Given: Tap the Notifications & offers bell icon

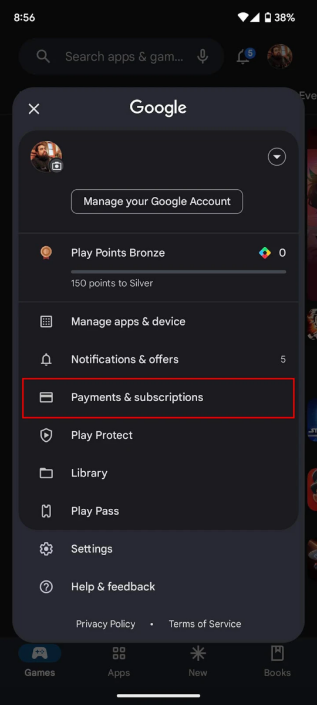Looking at the screenshot, I should click(46, 360).
